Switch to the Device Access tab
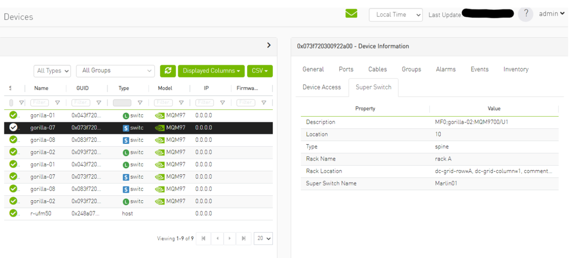Viewport: 578px width, 258px height. (322, 87)
